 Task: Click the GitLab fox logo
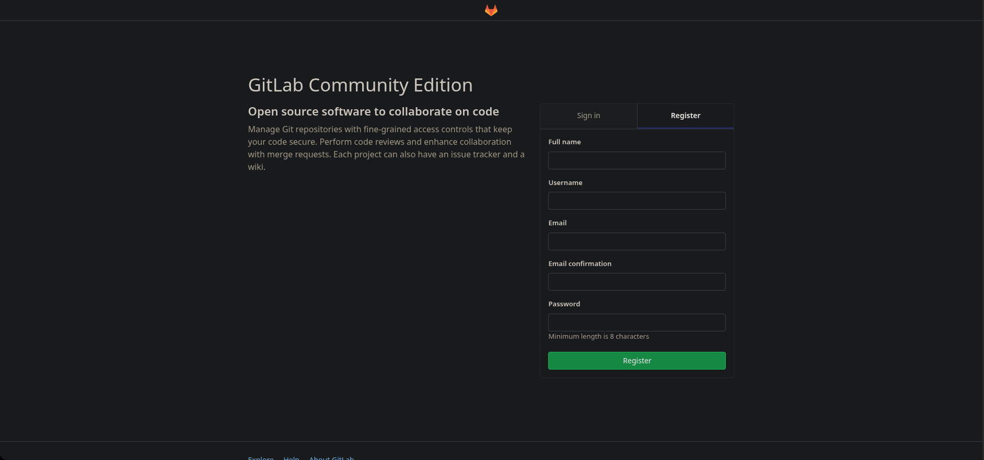pyautogui.click(x=491, y=10)
